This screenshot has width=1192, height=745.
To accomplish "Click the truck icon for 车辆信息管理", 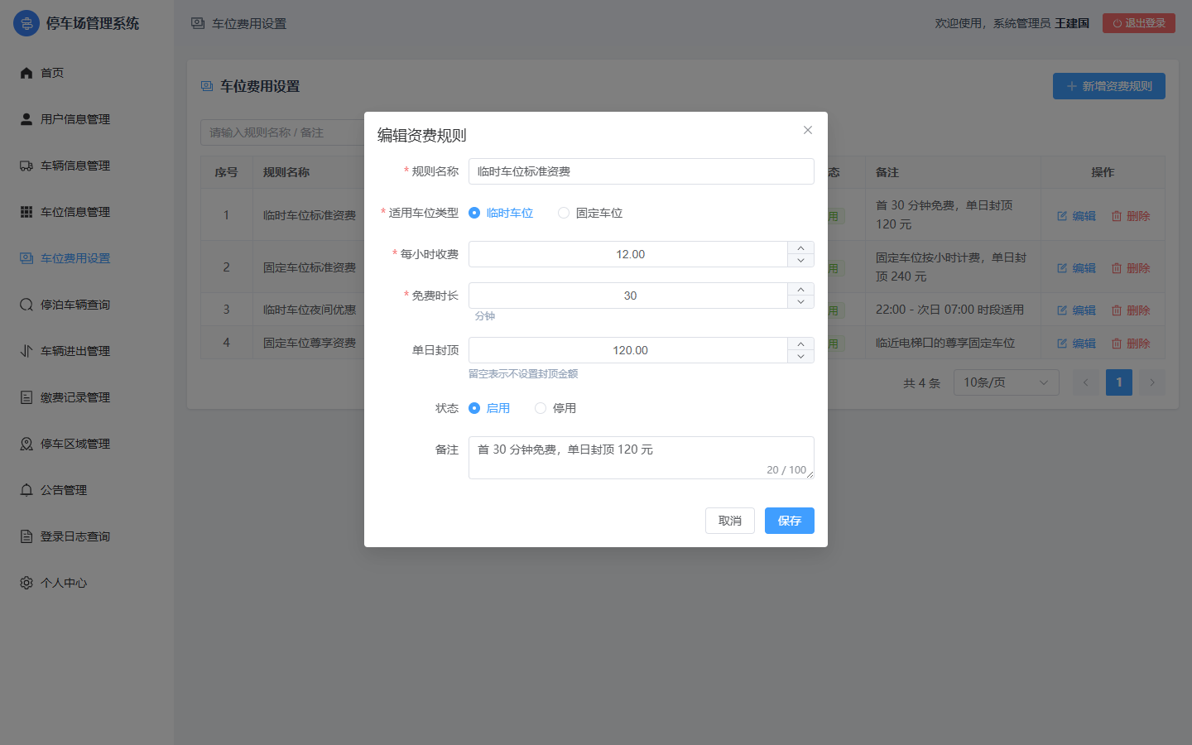I will pyautogui.click(x=26, y=166).
